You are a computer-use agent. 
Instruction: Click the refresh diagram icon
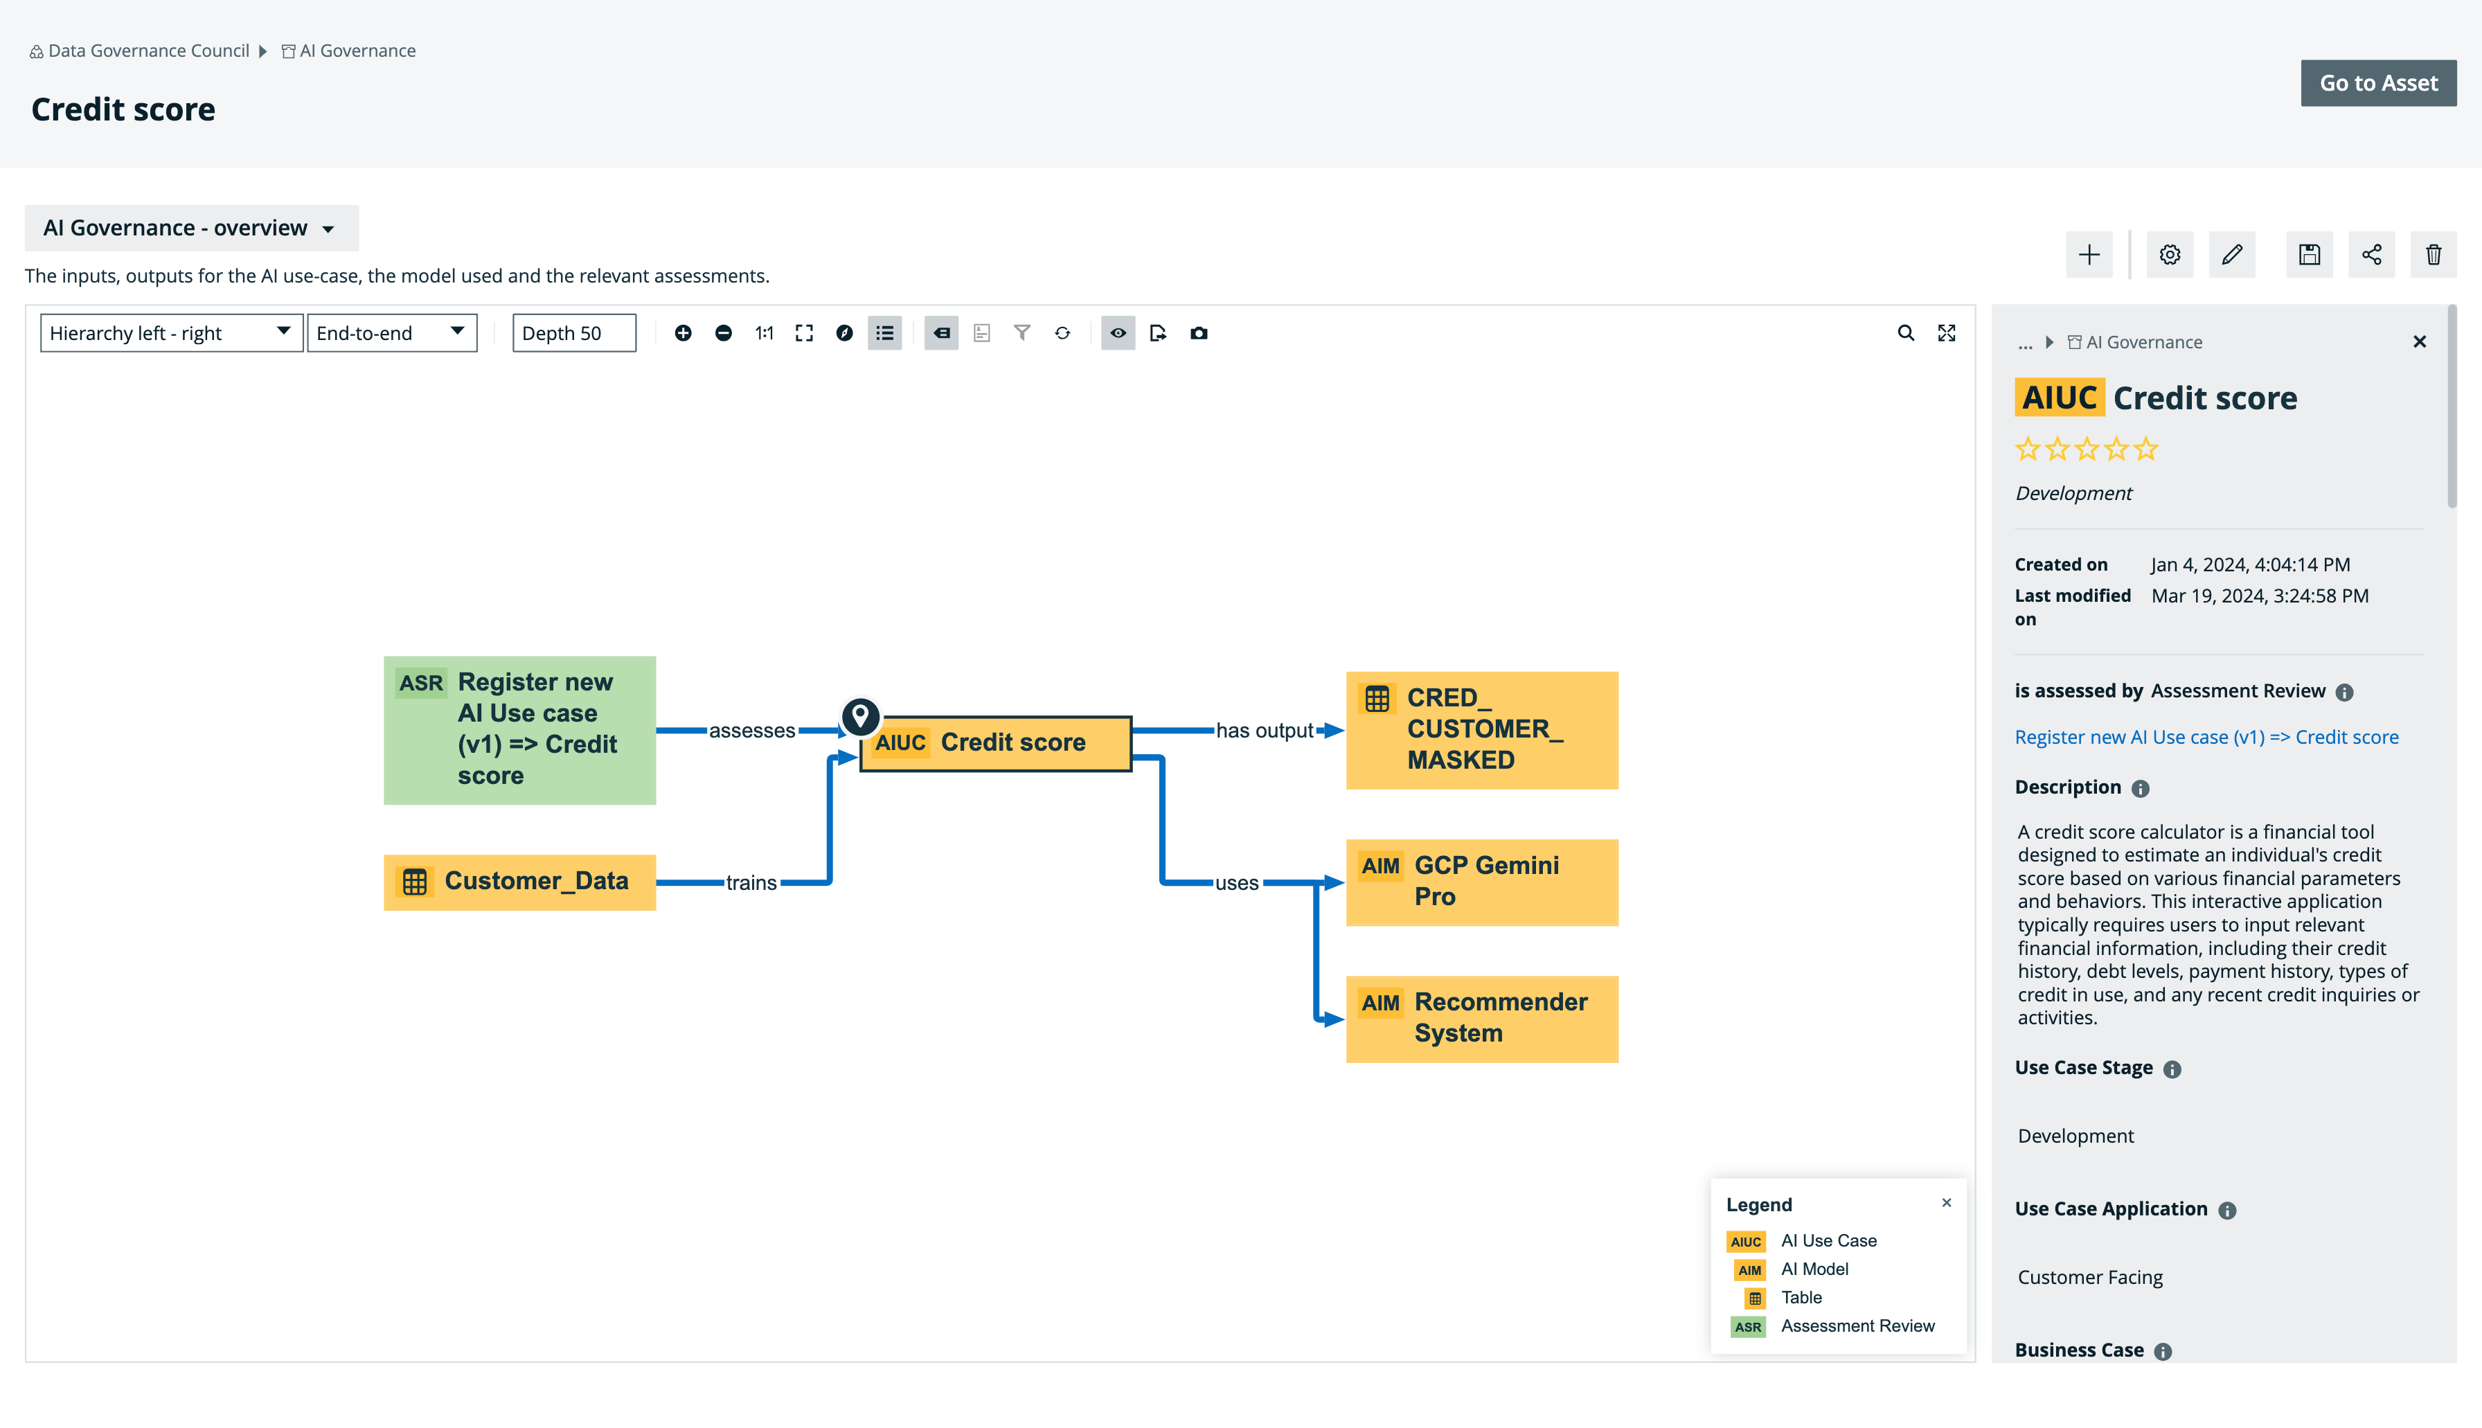(1062, 334)
